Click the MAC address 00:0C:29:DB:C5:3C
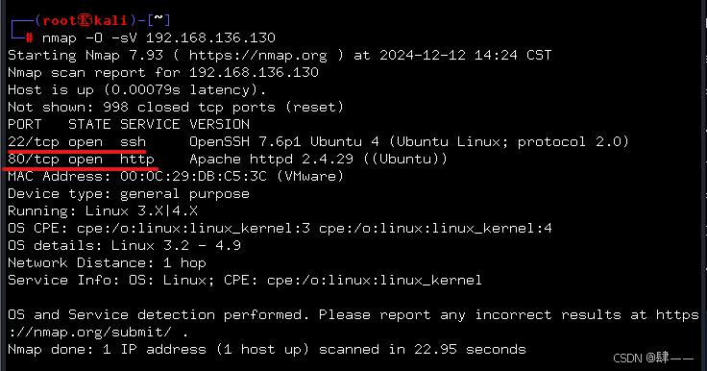707x371 pixels. point(193,176)
